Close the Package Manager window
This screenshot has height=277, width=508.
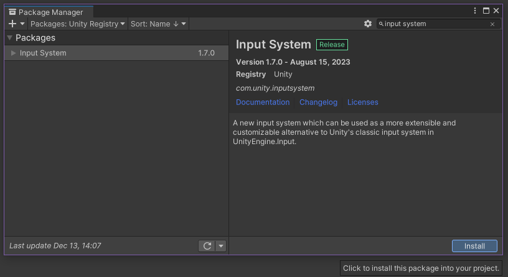pyautogui.click(x=496, y=11)
